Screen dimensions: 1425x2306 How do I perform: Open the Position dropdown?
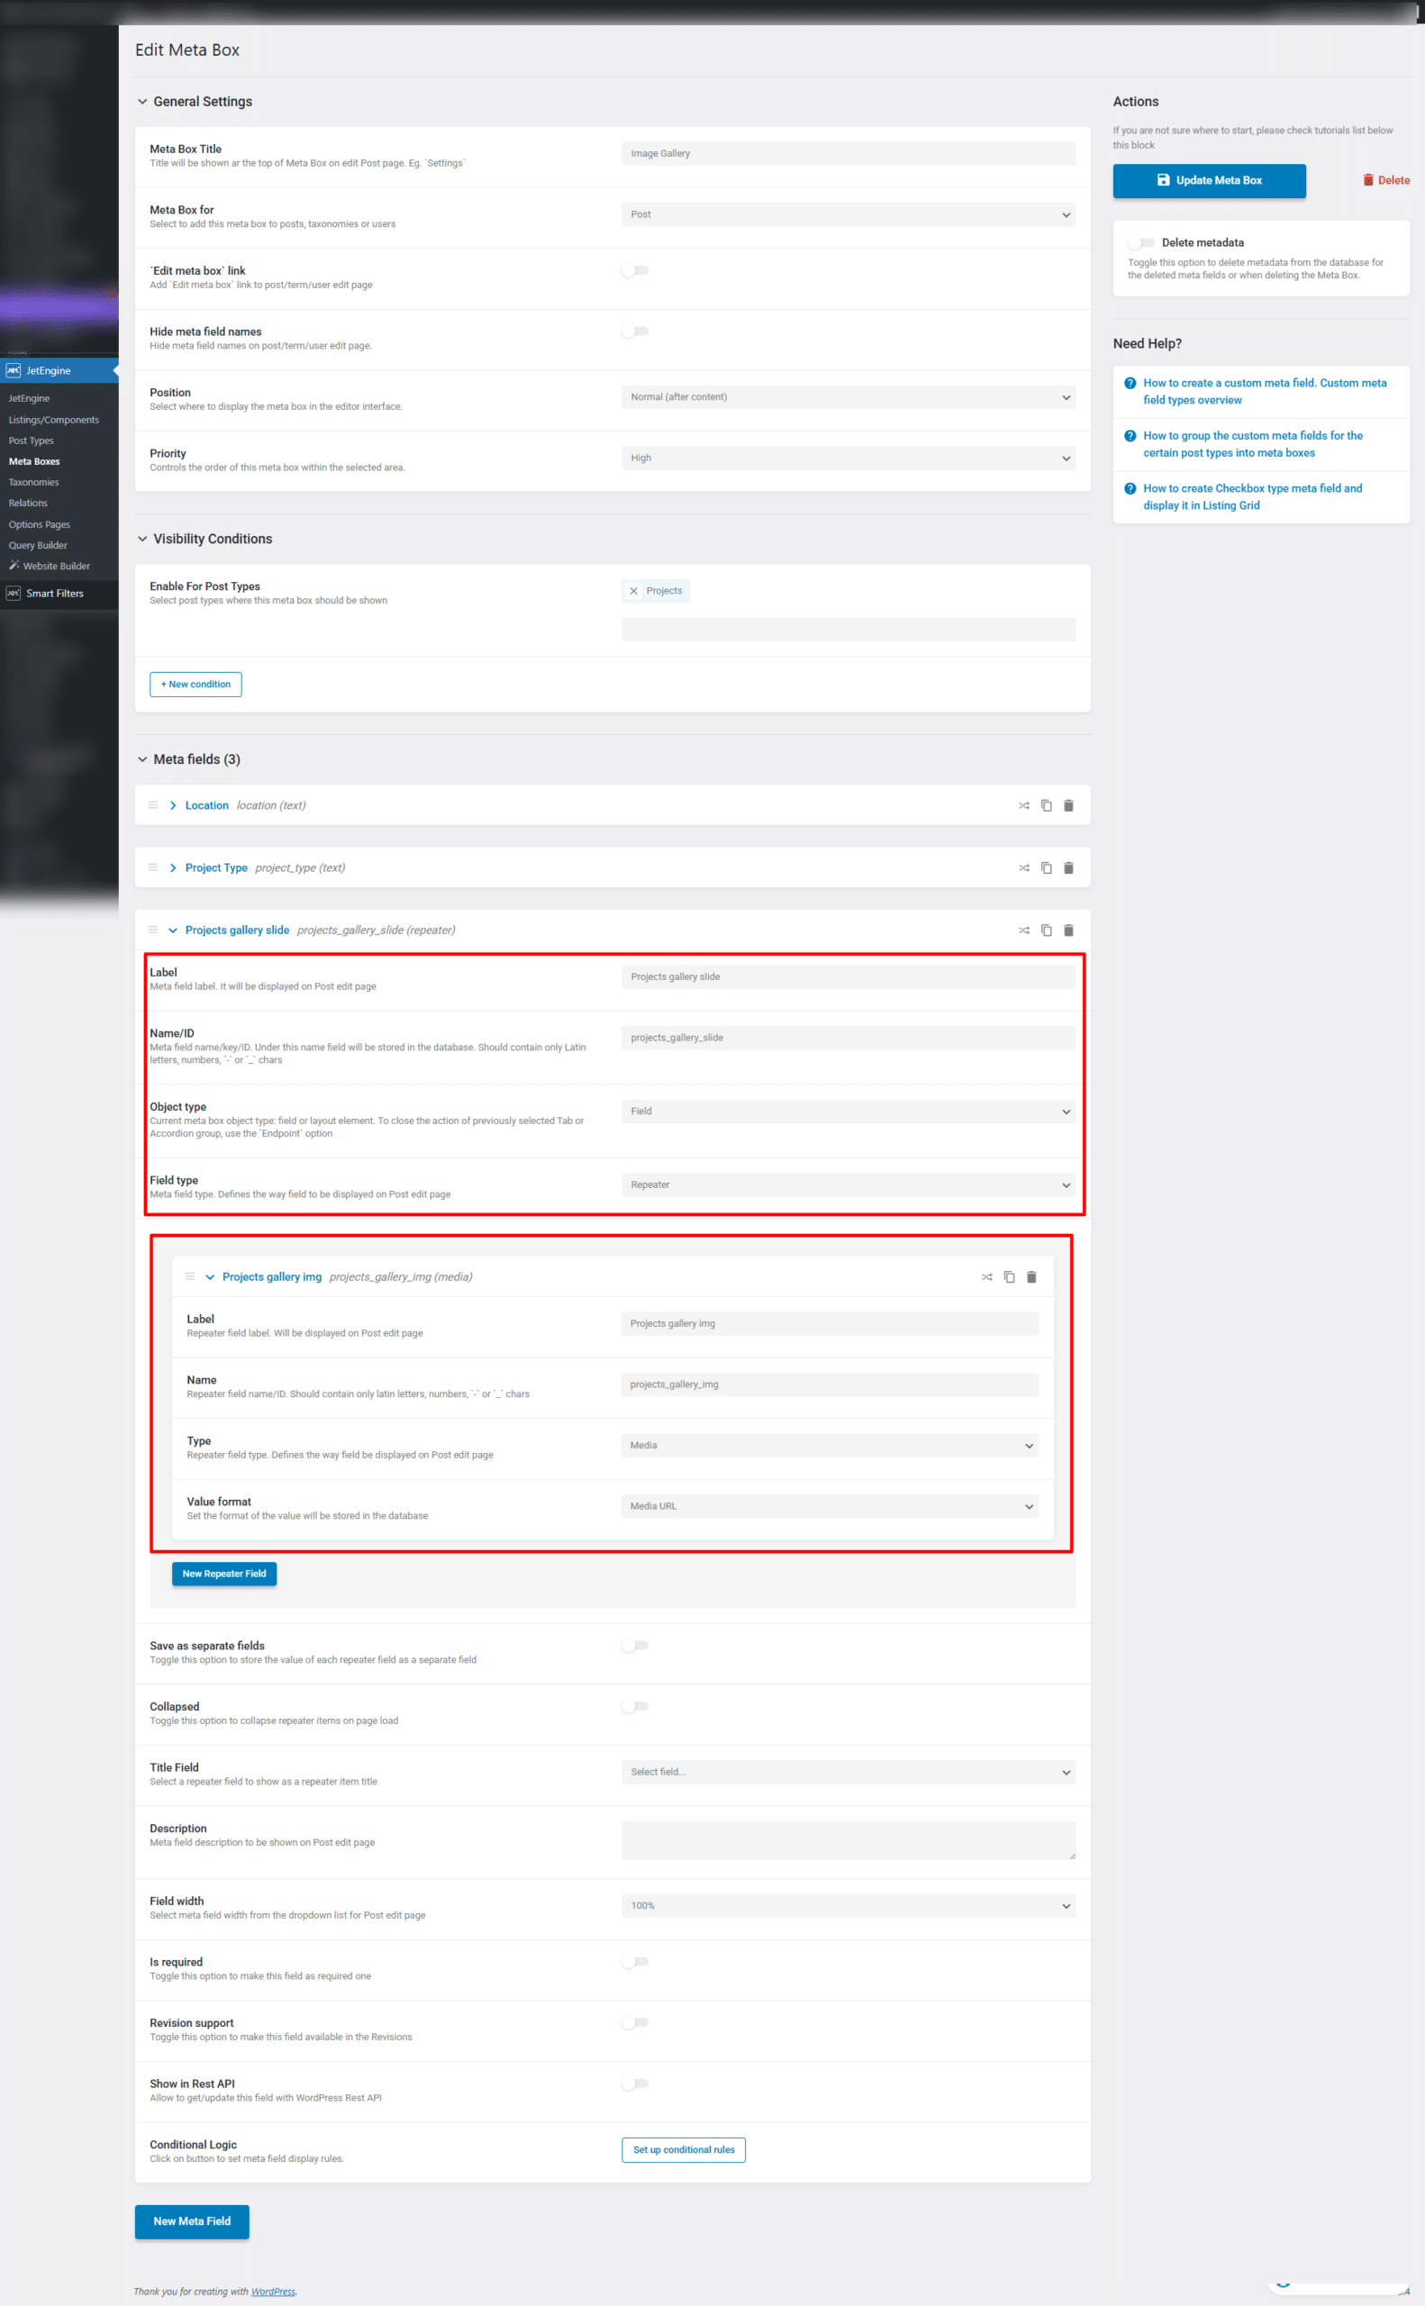[849, 396]
